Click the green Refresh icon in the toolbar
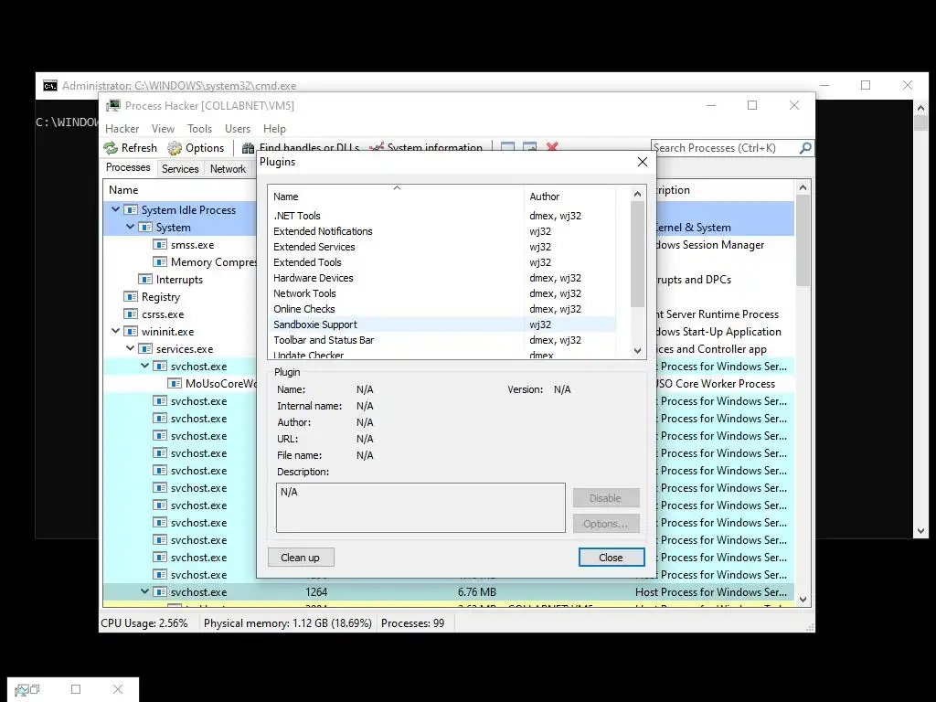Image resolution: width=936 pixels, height=702 pixels. [111, 148]
